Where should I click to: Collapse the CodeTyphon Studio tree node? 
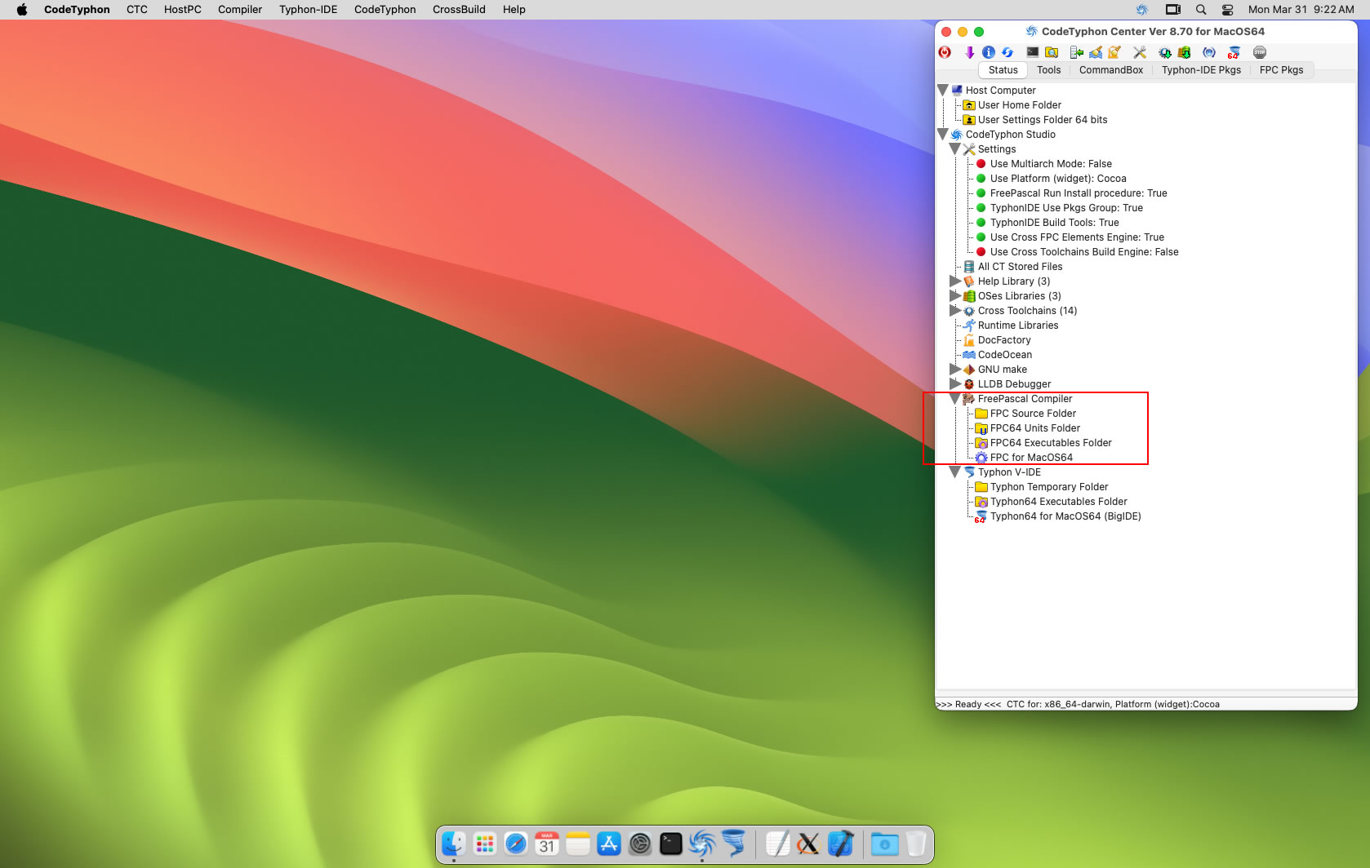point(943,134)
